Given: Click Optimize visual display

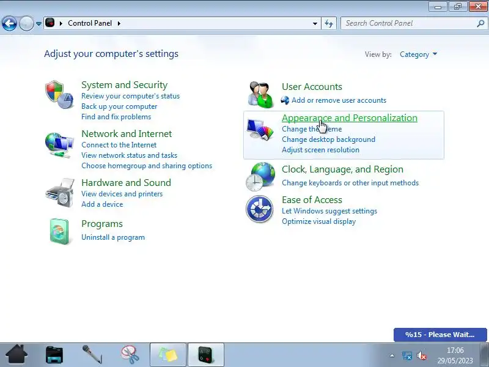Looking at the screenshot, I should (318, 221).
